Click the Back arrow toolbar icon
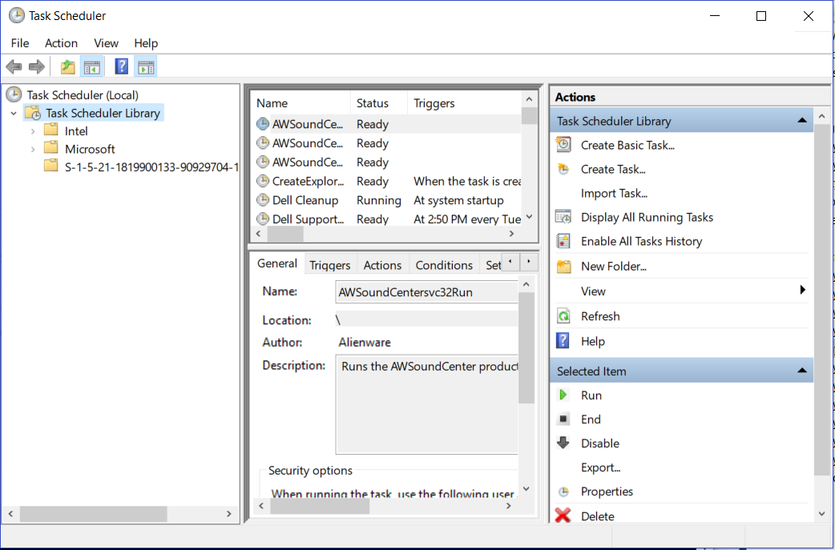Screen dimensions: 835x550 pyautogui.click(x=14, y=67)
